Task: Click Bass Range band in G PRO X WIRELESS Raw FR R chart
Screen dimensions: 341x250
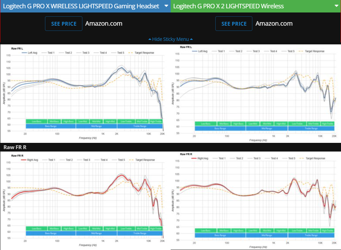Action: click(x=51, y=233)
